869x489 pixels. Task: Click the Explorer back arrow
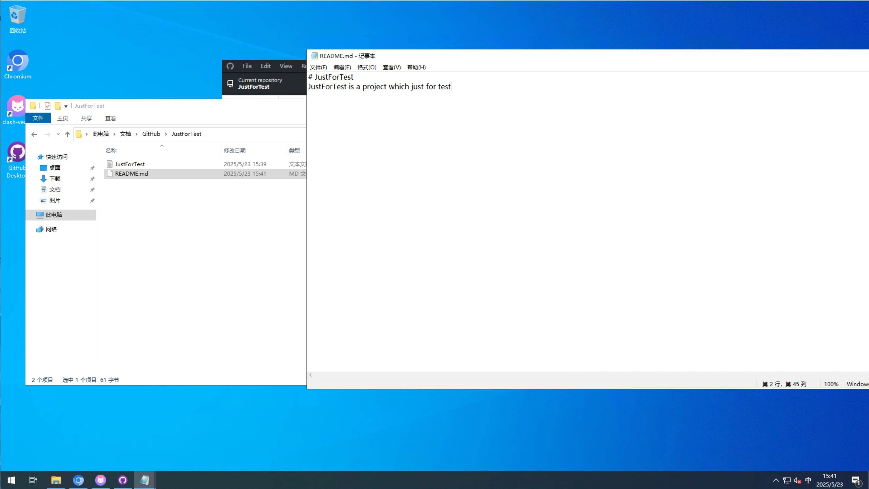pos(34,134)
